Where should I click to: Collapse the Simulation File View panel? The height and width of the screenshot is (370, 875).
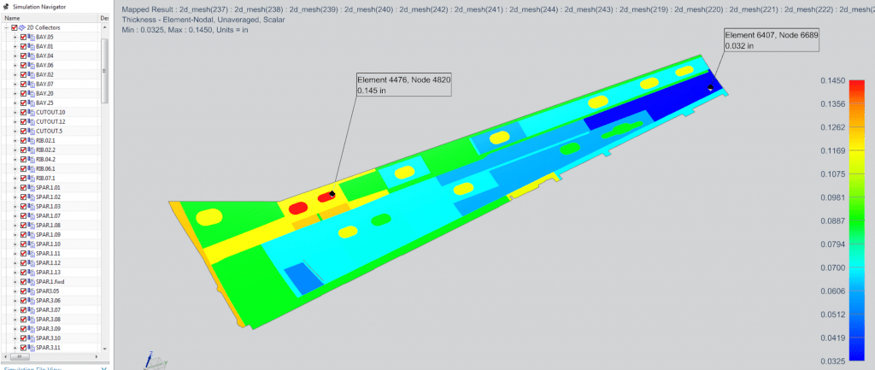(x=103, y=367)
